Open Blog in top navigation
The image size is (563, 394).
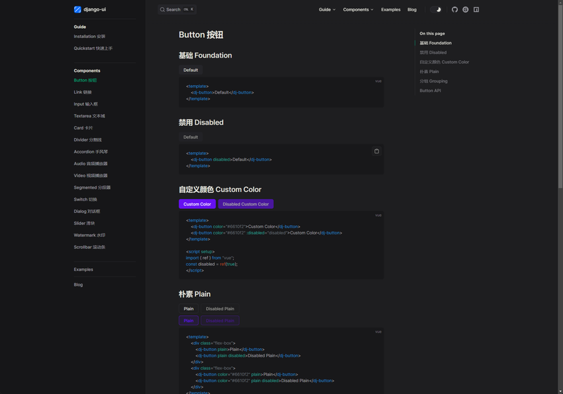pyautogui.click(x=412, y=10)
